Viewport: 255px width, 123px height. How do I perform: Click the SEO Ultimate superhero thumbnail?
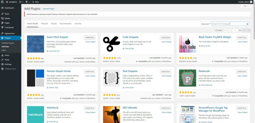point(112,115)
